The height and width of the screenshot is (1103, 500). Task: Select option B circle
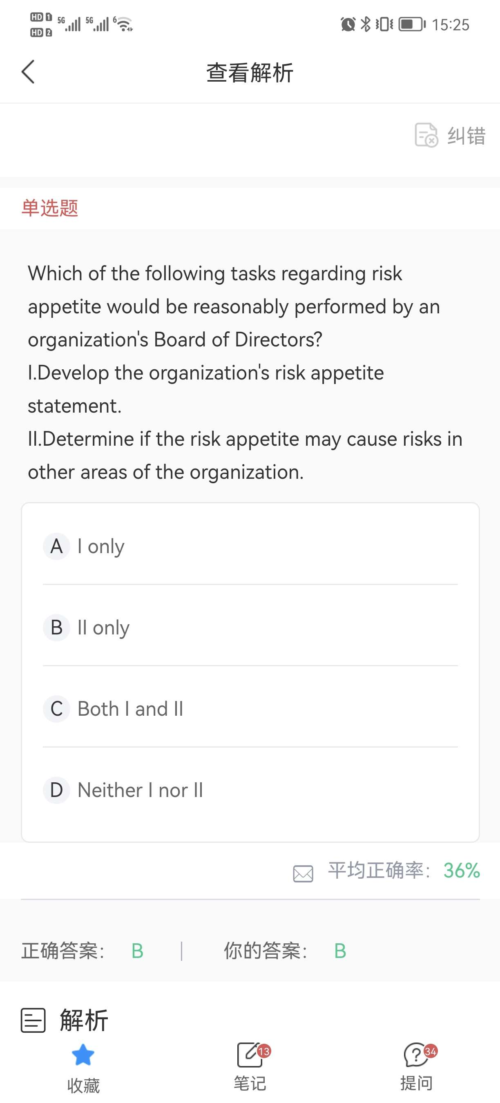pos(56,628)
